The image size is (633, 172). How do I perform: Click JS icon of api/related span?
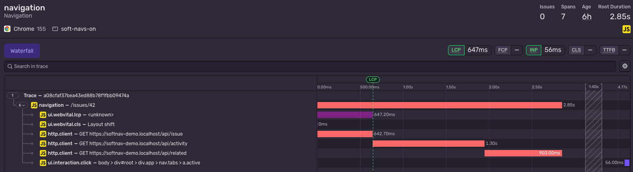pyautogui.click(x=43, y=153)
